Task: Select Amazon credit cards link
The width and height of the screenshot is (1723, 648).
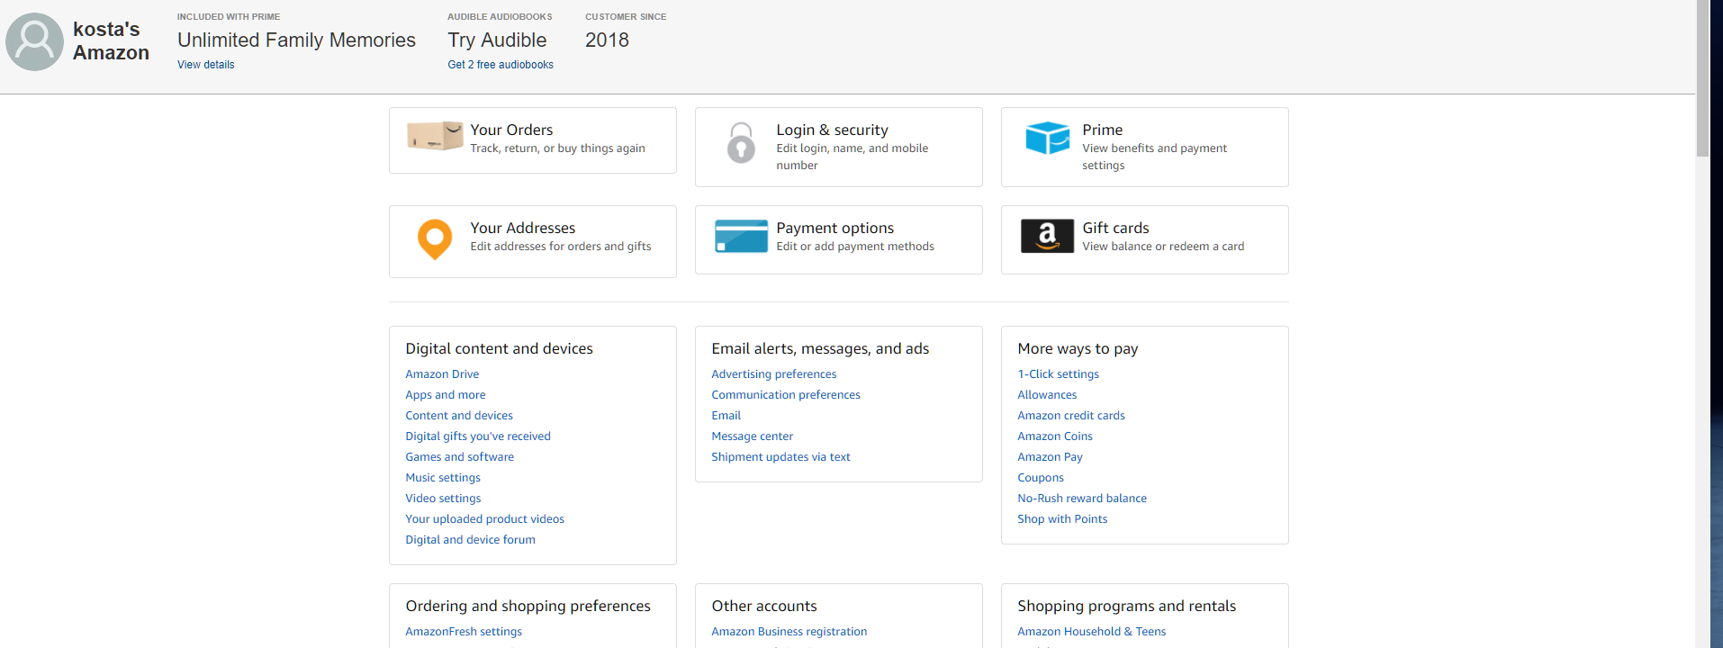Action: [1070, 416]
